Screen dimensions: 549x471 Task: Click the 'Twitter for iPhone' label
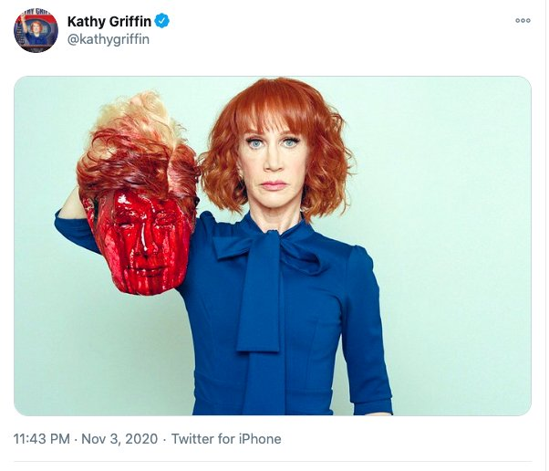pyautogui.click(x=226, y=439)
